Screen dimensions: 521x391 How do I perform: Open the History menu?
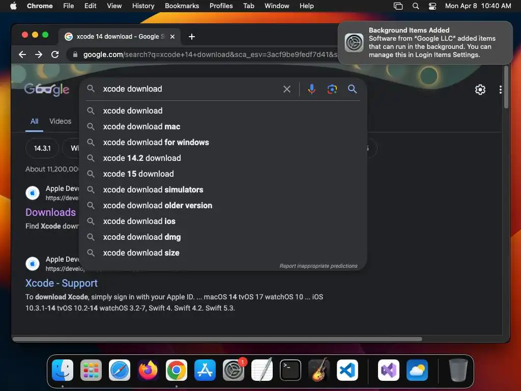[143, 6]
